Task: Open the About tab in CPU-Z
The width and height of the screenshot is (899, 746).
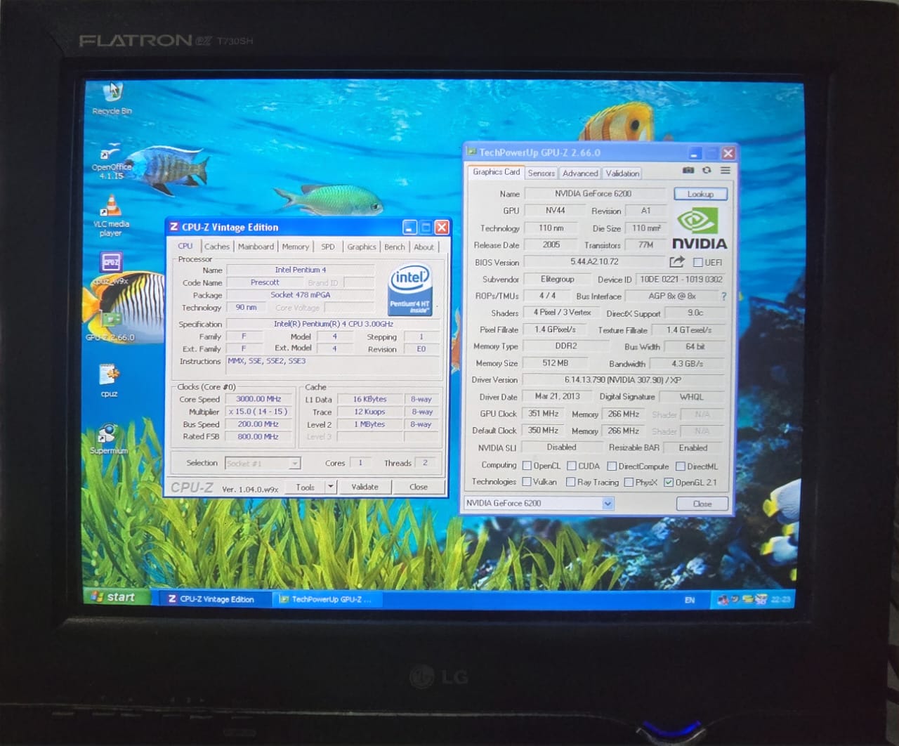Action: point(424,247)
